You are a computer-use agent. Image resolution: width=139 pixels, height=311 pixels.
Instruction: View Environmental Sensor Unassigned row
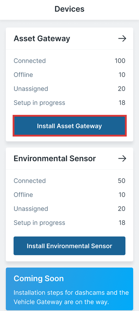click(69, 209)
